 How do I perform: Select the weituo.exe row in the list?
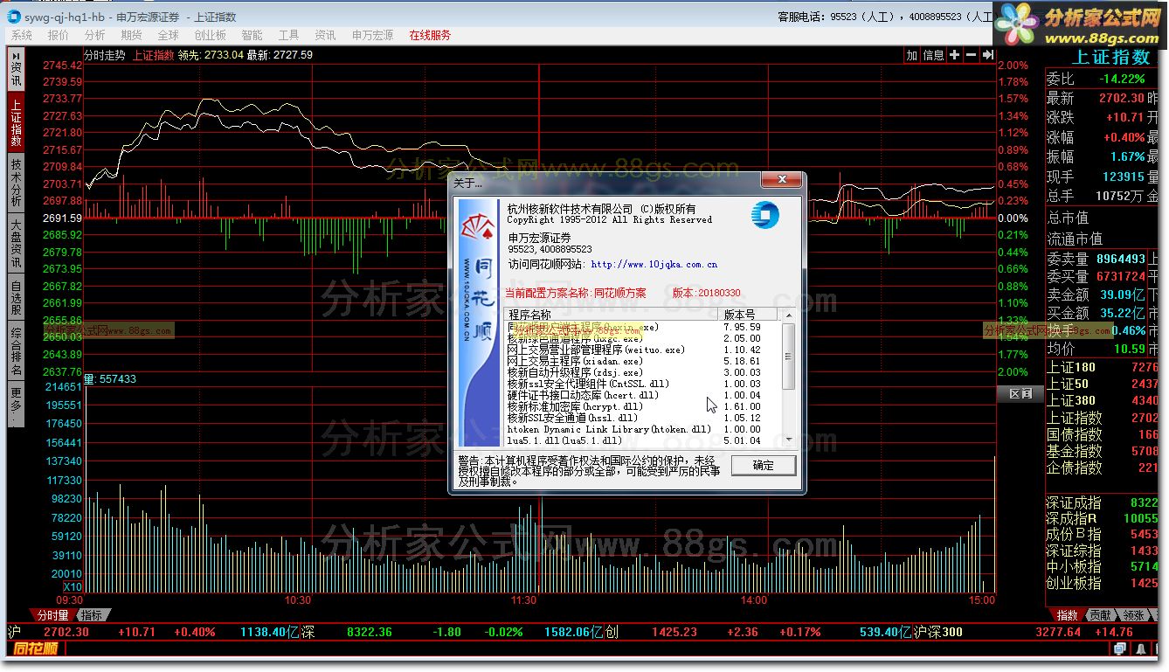(x=642, y=350)
